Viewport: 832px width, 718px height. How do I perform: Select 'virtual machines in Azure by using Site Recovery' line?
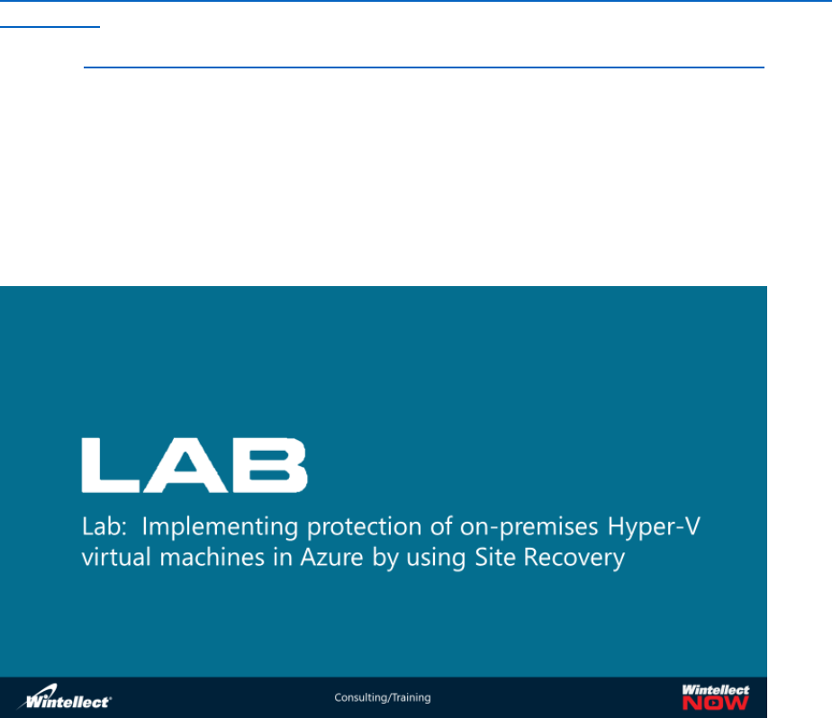[x=353, y=558]
